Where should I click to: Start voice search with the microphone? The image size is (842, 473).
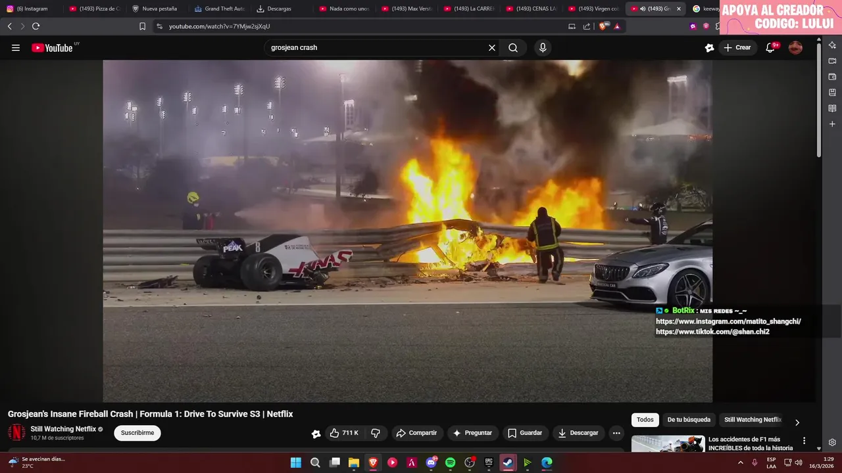[543, 47]
